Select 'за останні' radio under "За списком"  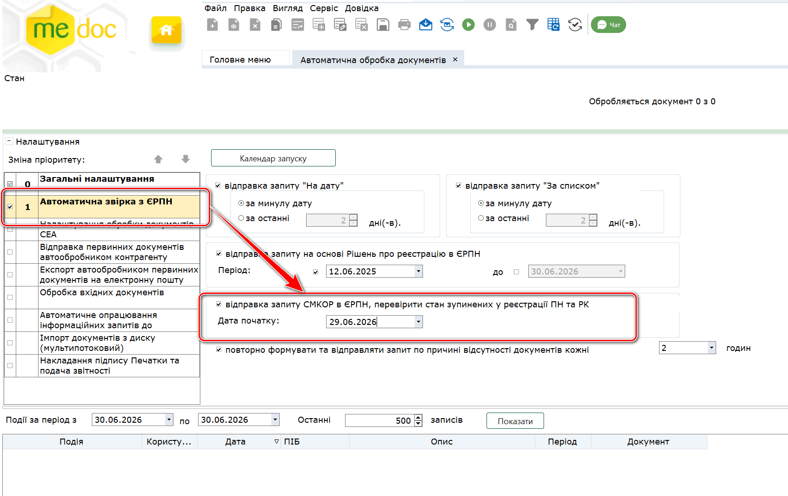click(481, 218)
